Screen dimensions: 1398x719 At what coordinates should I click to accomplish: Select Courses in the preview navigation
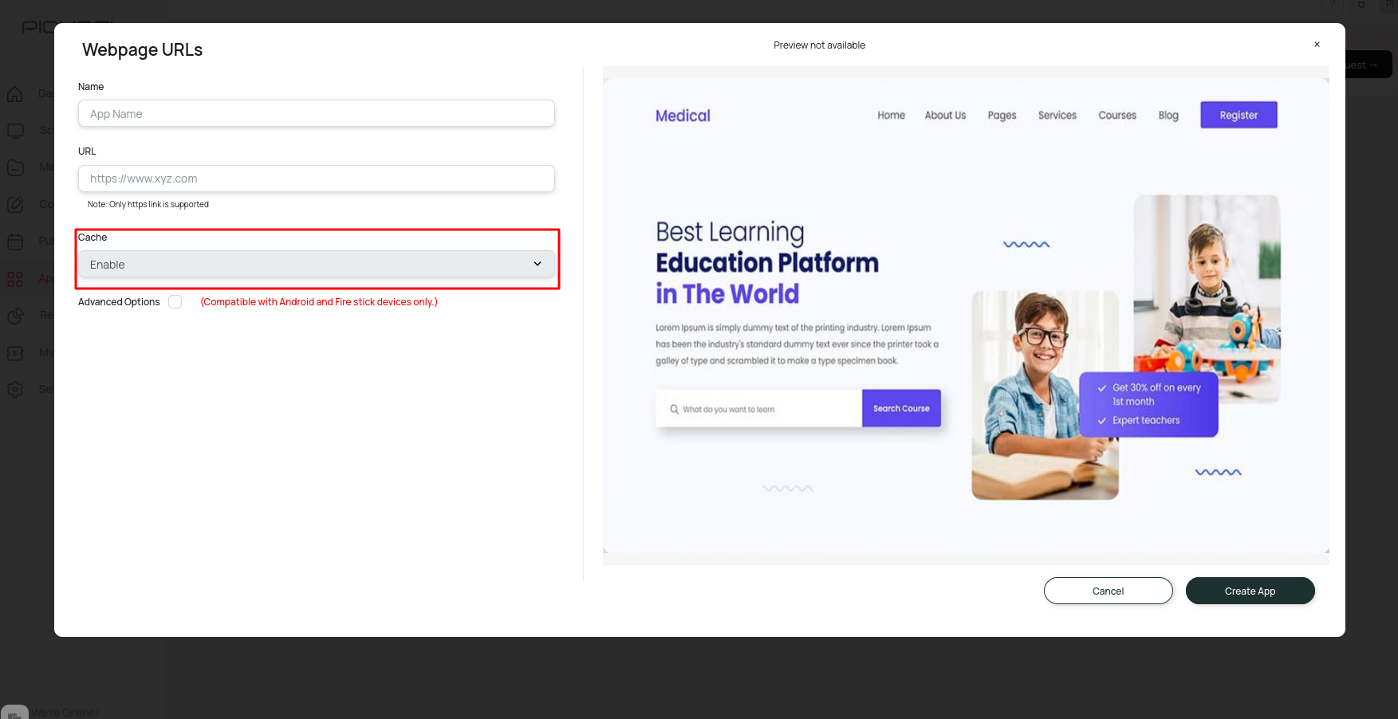1116,115
